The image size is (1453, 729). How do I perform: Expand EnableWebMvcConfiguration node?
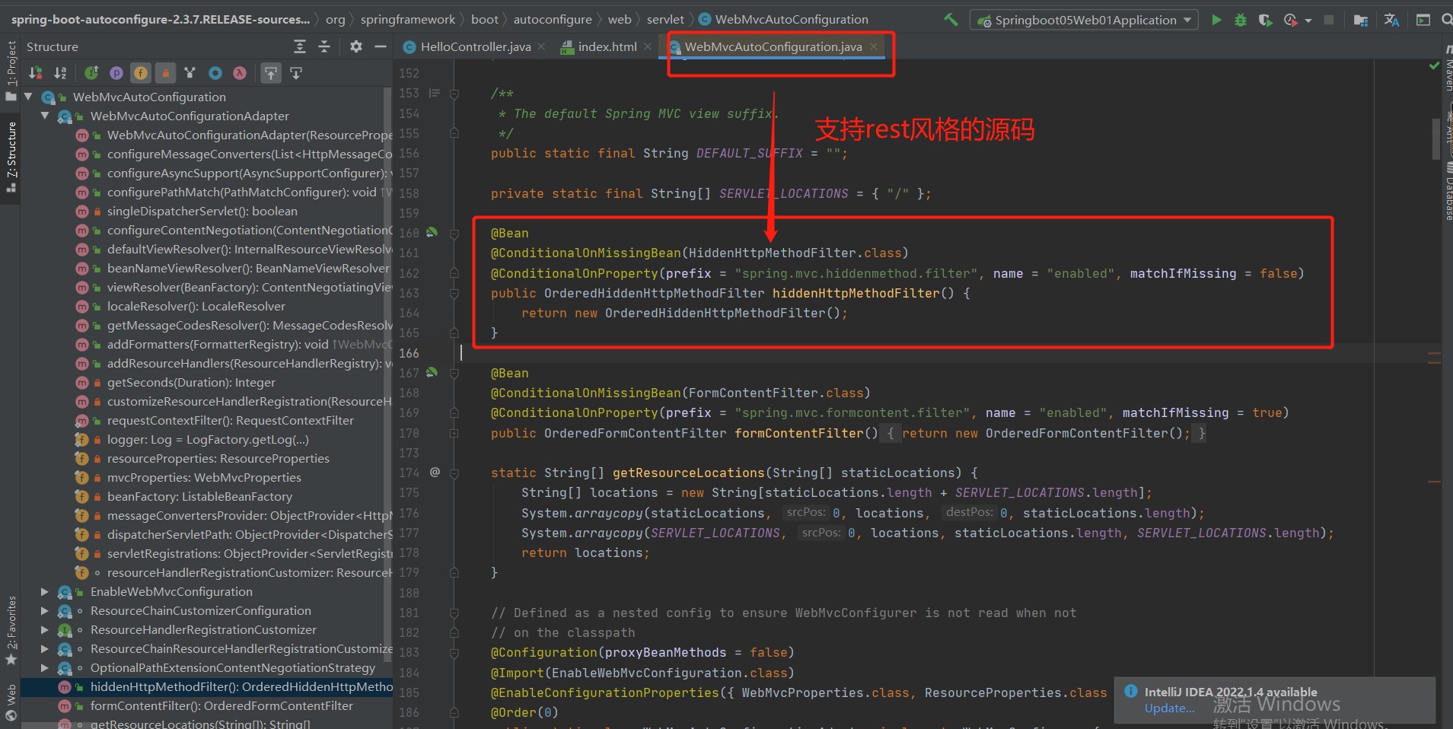point(45,591)
